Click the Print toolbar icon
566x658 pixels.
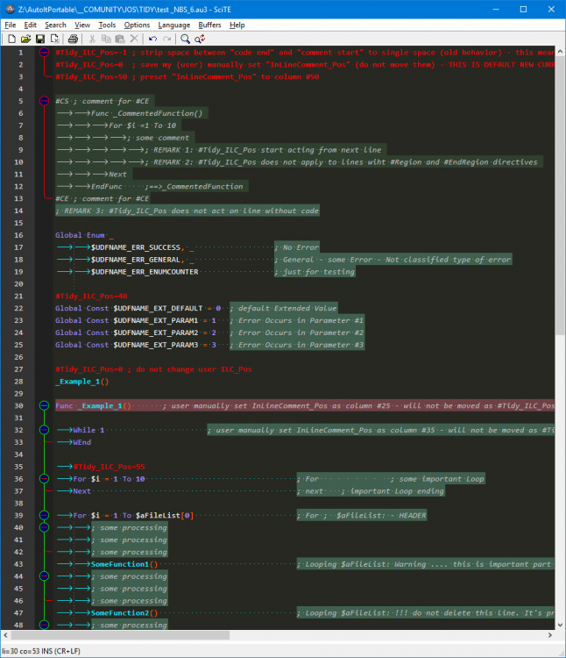(x=73, y=39)
